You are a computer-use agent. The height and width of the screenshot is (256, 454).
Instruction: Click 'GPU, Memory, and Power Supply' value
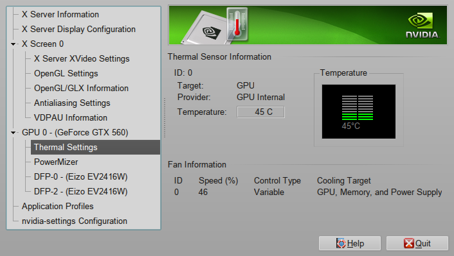pyautogui.click(x=379, y=192)
